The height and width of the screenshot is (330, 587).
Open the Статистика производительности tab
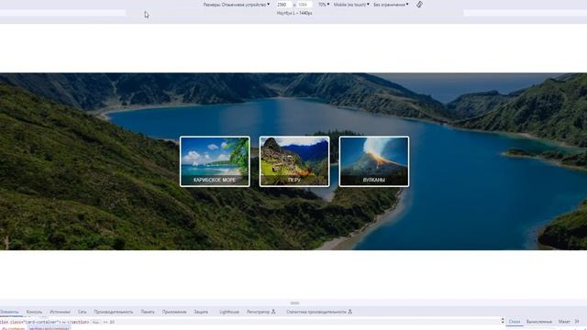319,312
